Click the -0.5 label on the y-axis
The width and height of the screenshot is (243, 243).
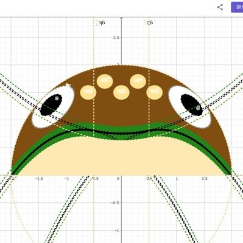click(x=115, y=203)
